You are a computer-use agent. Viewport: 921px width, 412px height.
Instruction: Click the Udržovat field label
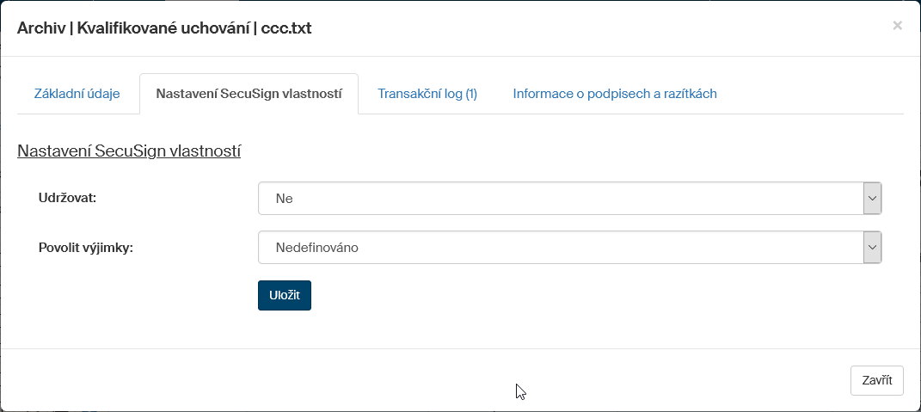[x=68, y=198]
